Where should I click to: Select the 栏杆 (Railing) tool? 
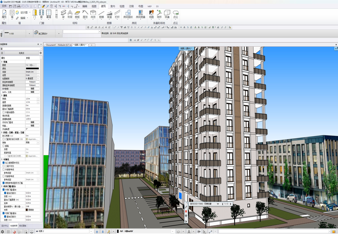[x=117, y=14]
